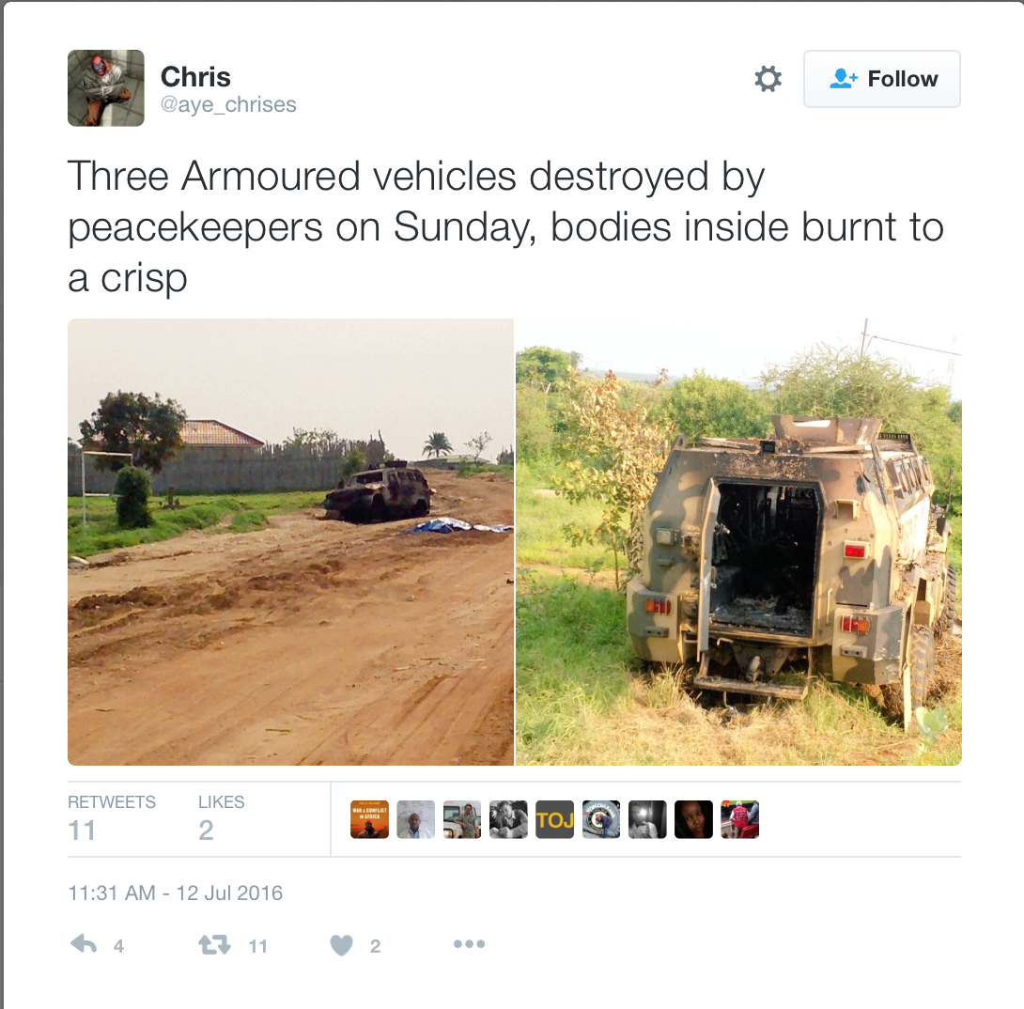This screenshot has height=1009, width=1024.
Task: Click the TOJ avatar in retweeters list
Action: [554, 819]
